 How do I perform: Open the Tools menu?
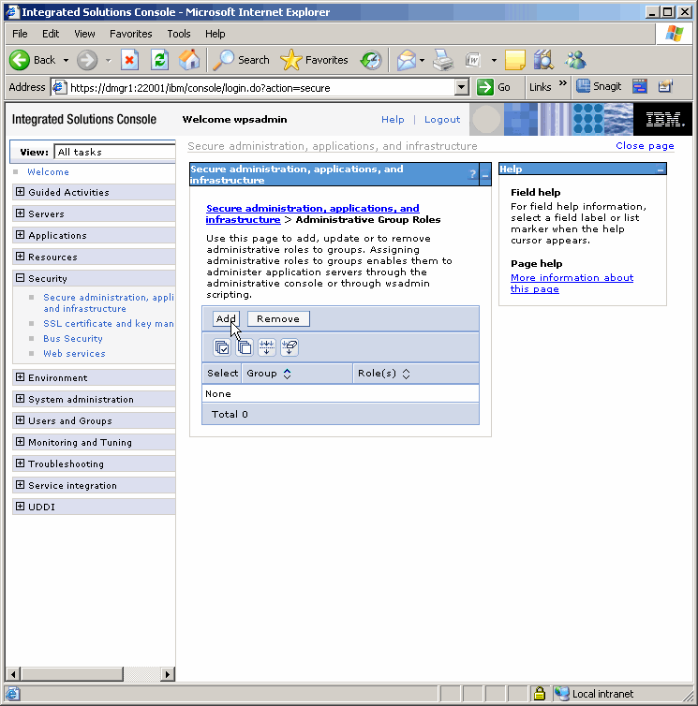coord(178,34)
